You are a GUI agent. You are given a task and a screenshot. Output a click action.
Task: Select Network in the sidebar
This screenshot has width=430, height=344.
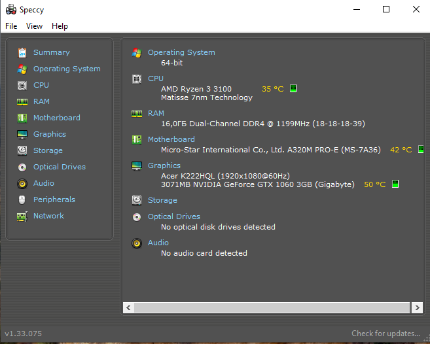[49, 216]
